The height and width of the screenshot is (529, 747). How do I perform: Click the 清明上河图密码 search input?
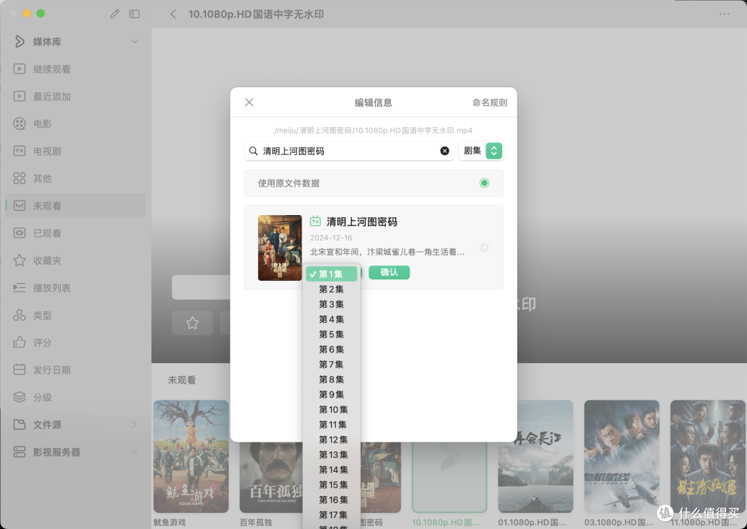(349, 151)
